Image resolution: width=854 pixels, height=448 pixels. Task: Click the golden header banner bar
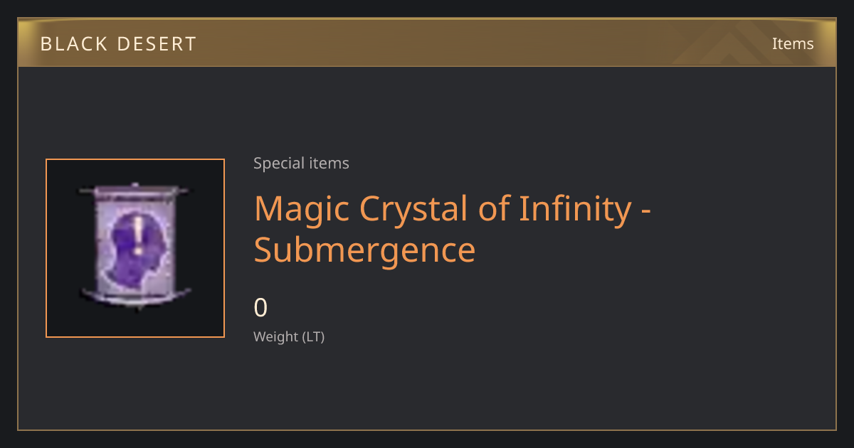pos(427,43)
